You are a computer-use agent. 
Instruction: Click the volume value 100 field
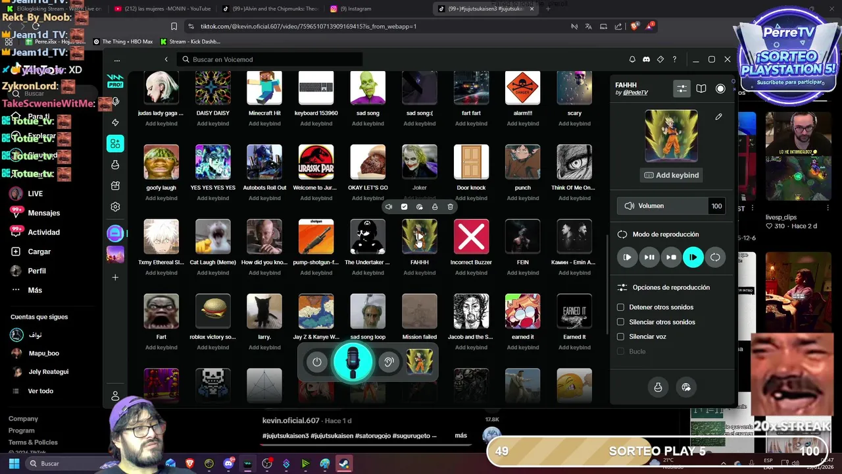(x=716, y=206)
